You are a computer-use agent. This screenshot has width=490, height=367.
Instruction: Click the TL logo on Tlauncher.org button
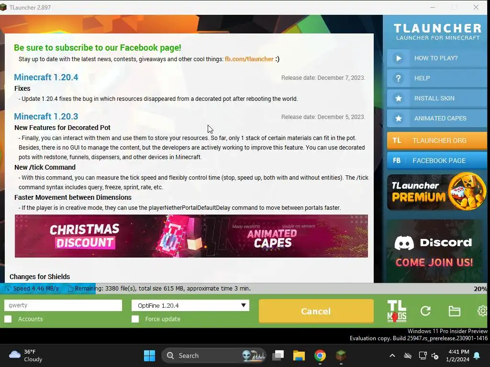click(x=397, y=140)
